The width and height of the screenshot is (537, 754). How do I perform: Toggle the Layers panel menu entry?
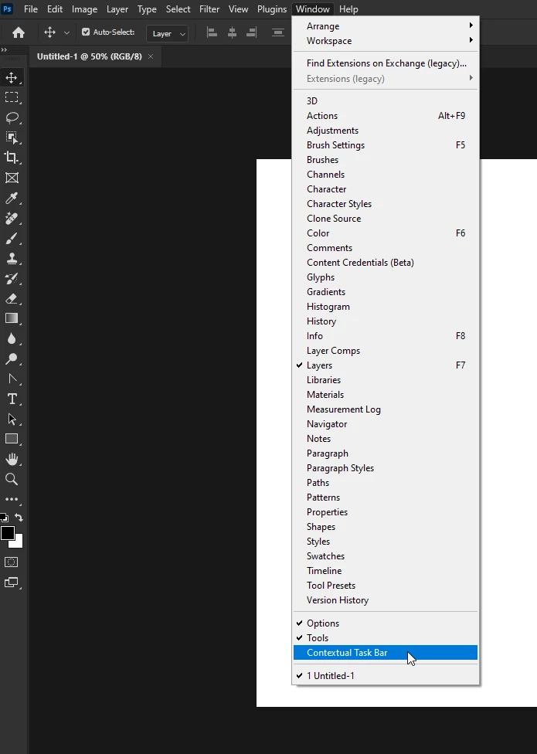pyautogui.click(x=386, y=365)
